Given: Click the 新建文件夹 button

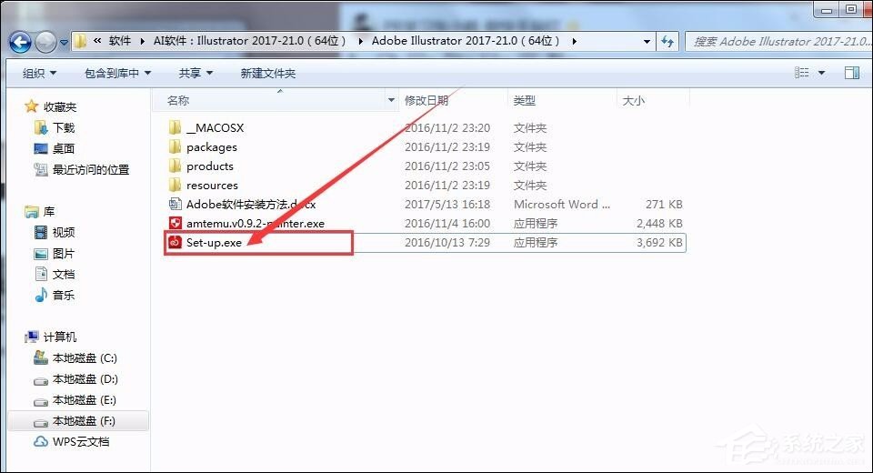Looking at the screenshot, I should (x=267, y=73).
